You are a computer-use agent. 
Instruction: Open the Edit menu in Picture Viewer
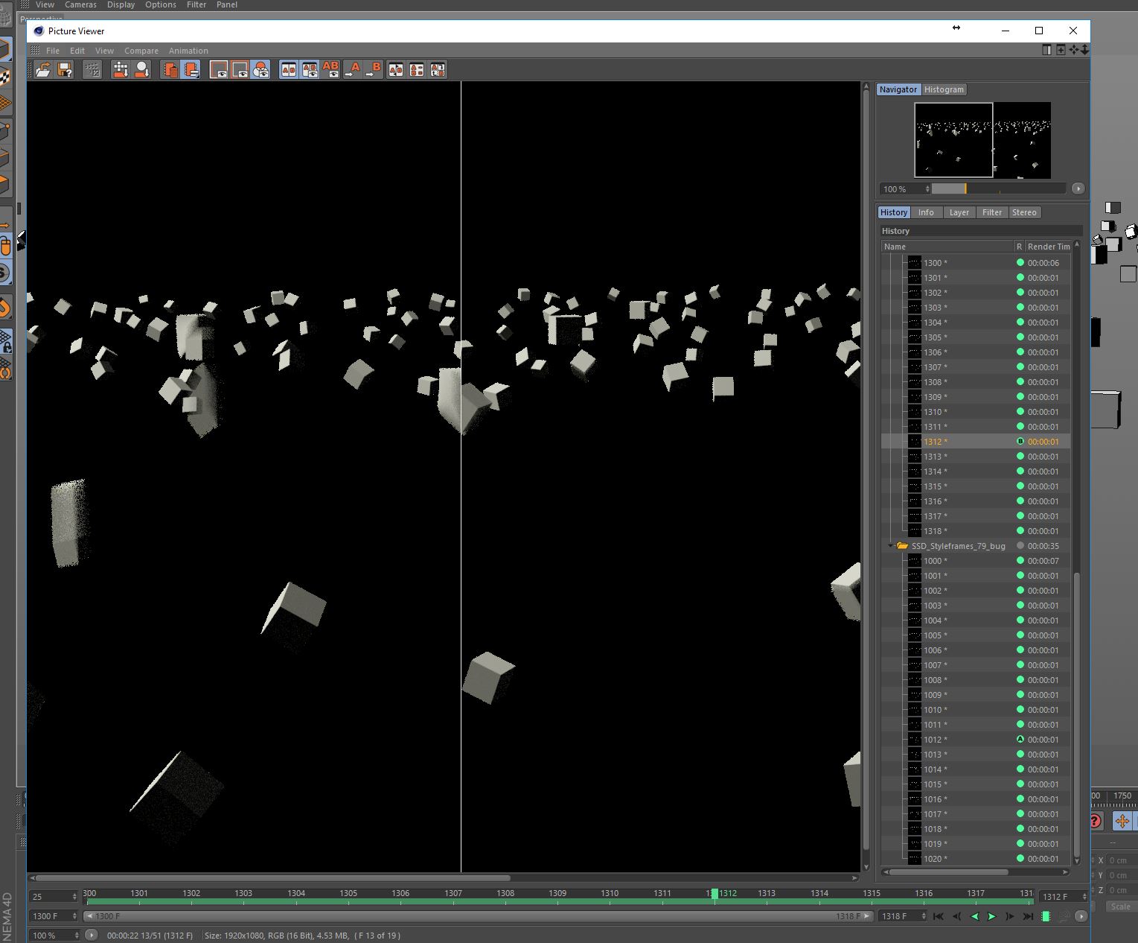pyautogui.click(x=77, y=51)
